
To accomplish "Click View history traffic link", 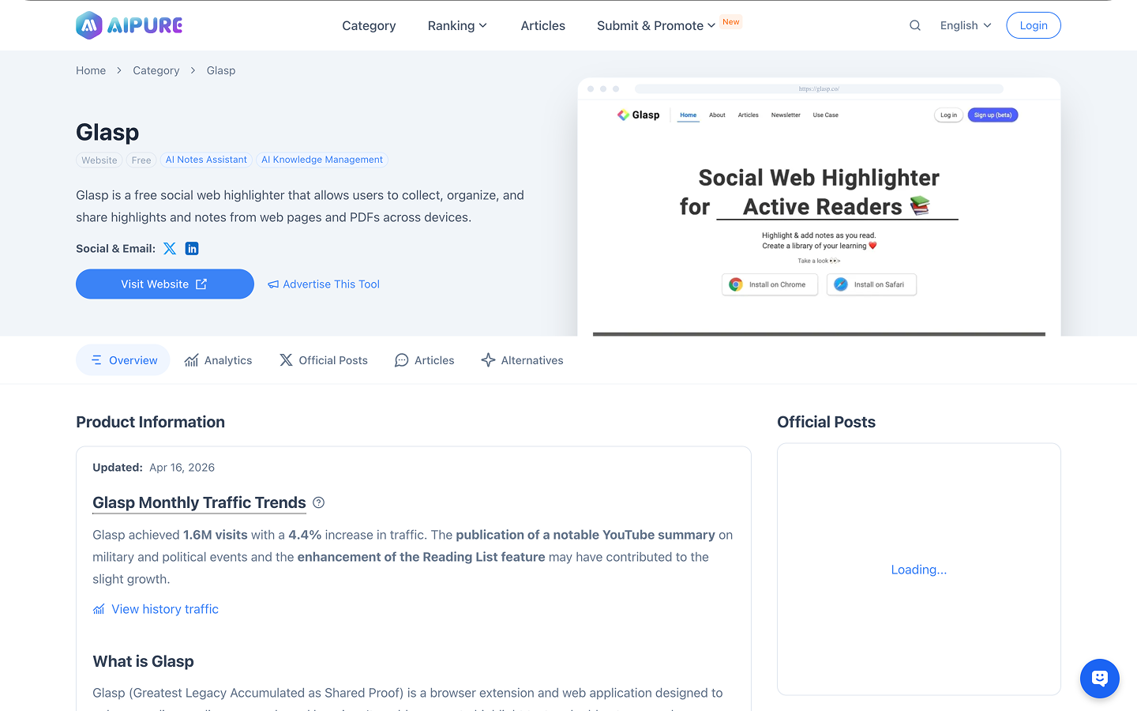I will (156, 609).
